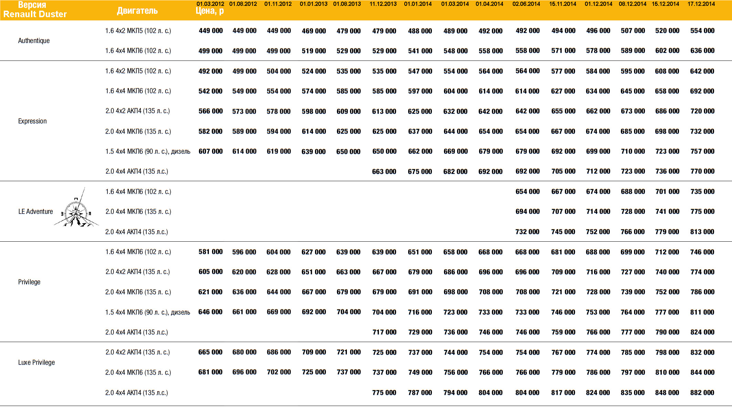Select the Privilege version label
This screenshot has height=417, width=732.
[x=29, y=282]
